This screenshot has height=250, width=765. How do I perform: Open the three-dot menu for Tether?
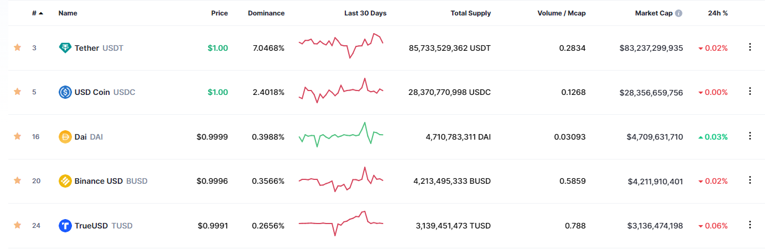[x=750, y=47]
